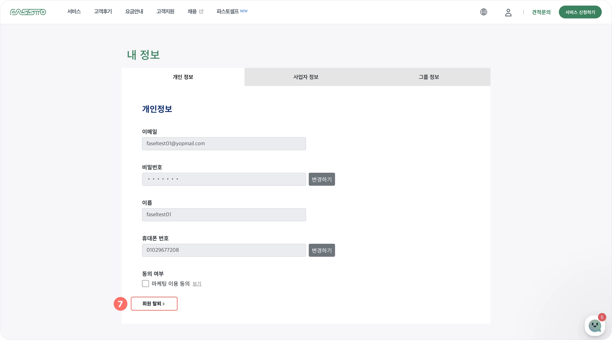Click the 회원 탈퇴 button

click(x=154, y=304)
